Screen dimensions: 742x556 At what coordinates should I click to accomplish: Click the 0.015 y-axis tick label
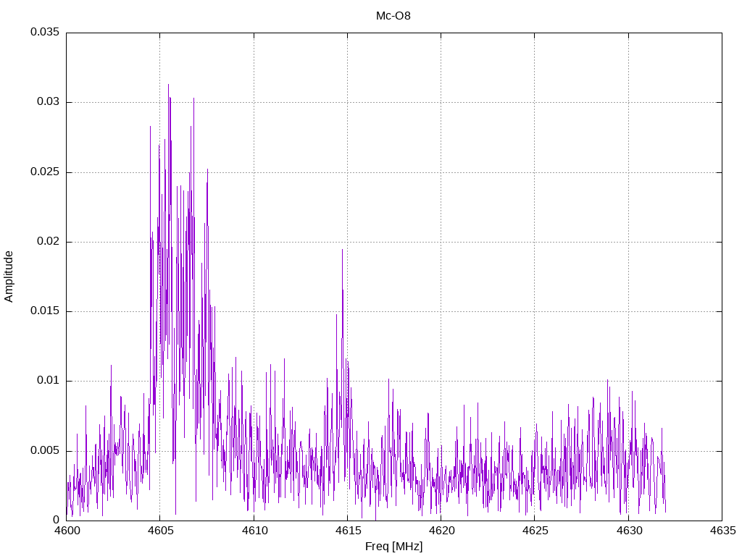click(x=44, y=311)
